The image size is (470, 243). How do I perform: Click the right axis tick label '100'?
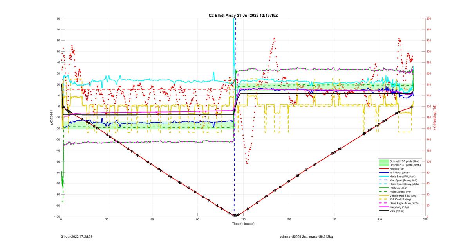tap(429, 161)
